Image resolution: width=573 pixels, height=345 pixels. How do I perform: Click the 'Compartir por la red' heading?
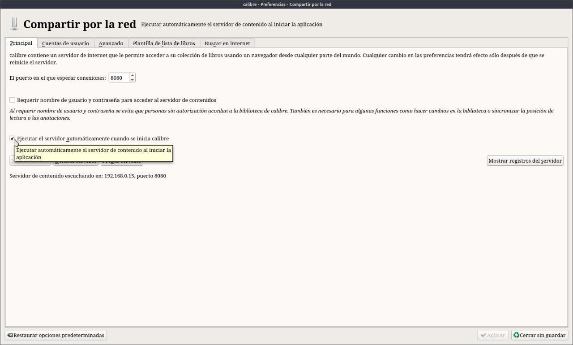click(x=80, y=24)
